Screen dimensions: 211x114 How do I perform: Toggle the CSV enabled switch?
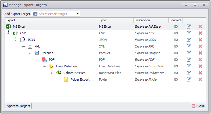tap(176, 33)
